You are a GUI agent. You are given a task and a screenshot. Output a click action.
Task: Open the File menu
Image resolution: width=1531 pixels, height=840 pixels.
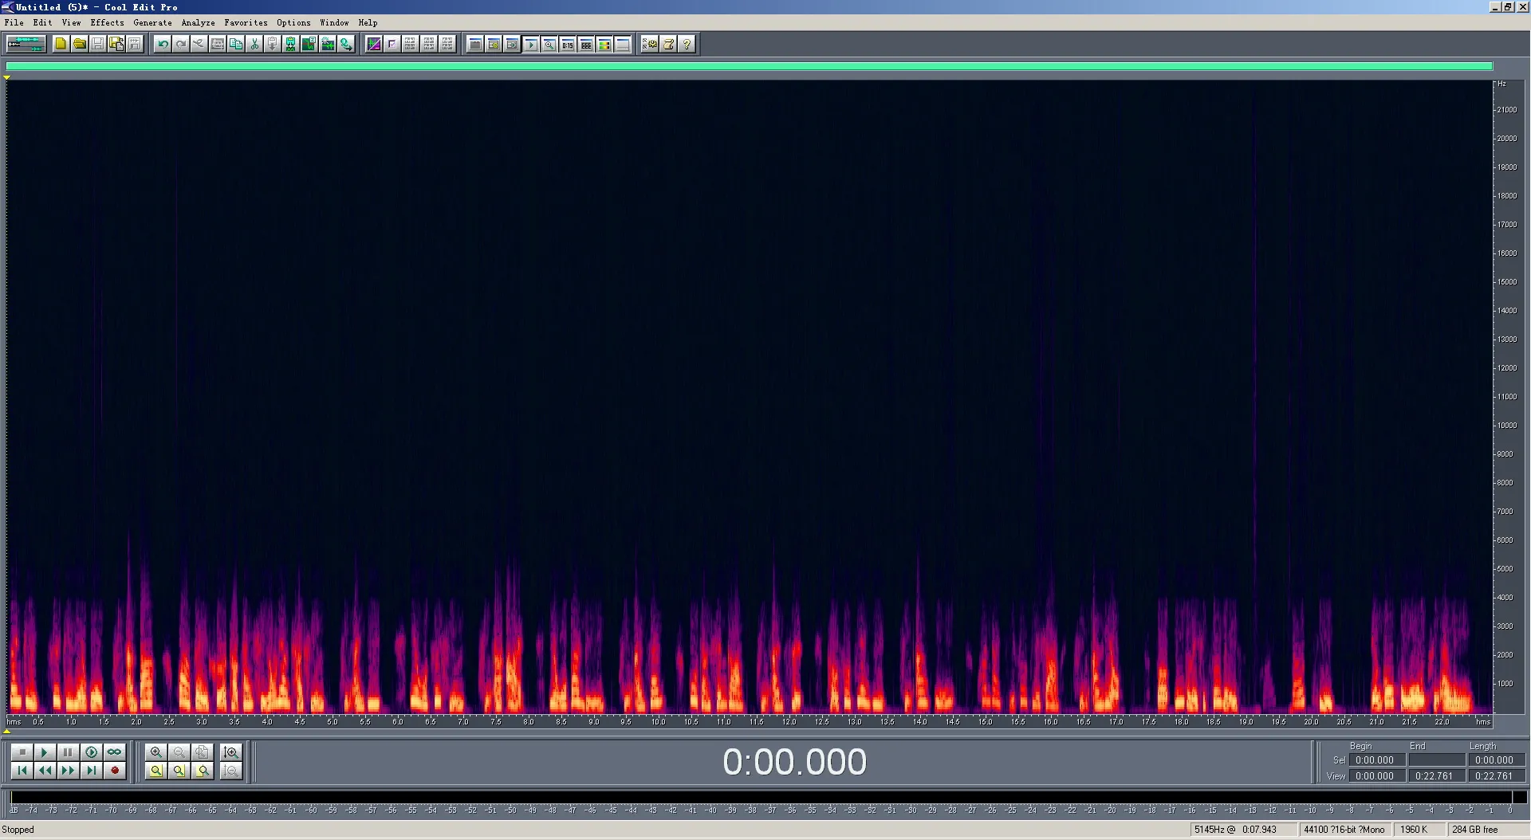click(x=14, y=22)
